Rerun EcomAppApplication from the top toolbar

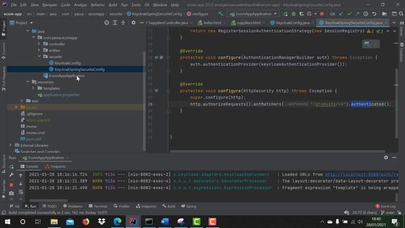(x=285, y=14)
